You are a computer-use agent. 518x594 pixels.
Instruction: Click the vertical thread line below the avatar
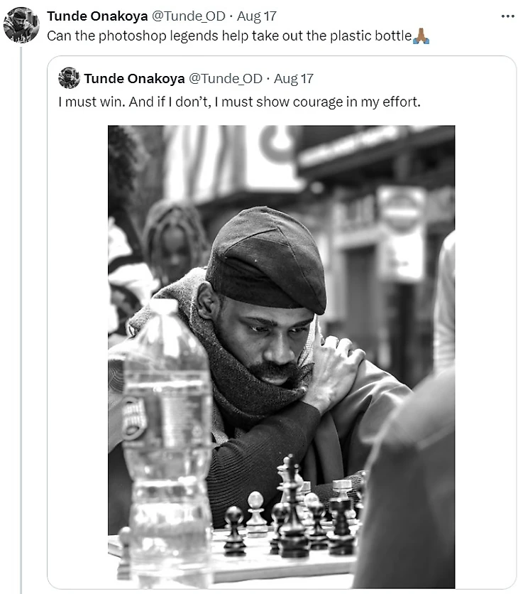[21, 320]
